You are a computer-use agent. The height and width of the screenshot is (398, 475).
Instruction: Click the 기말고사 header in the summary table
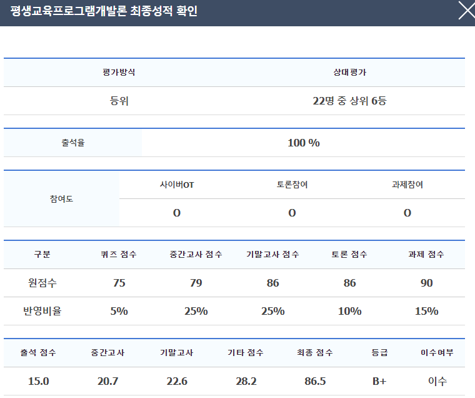coord(177,352)
